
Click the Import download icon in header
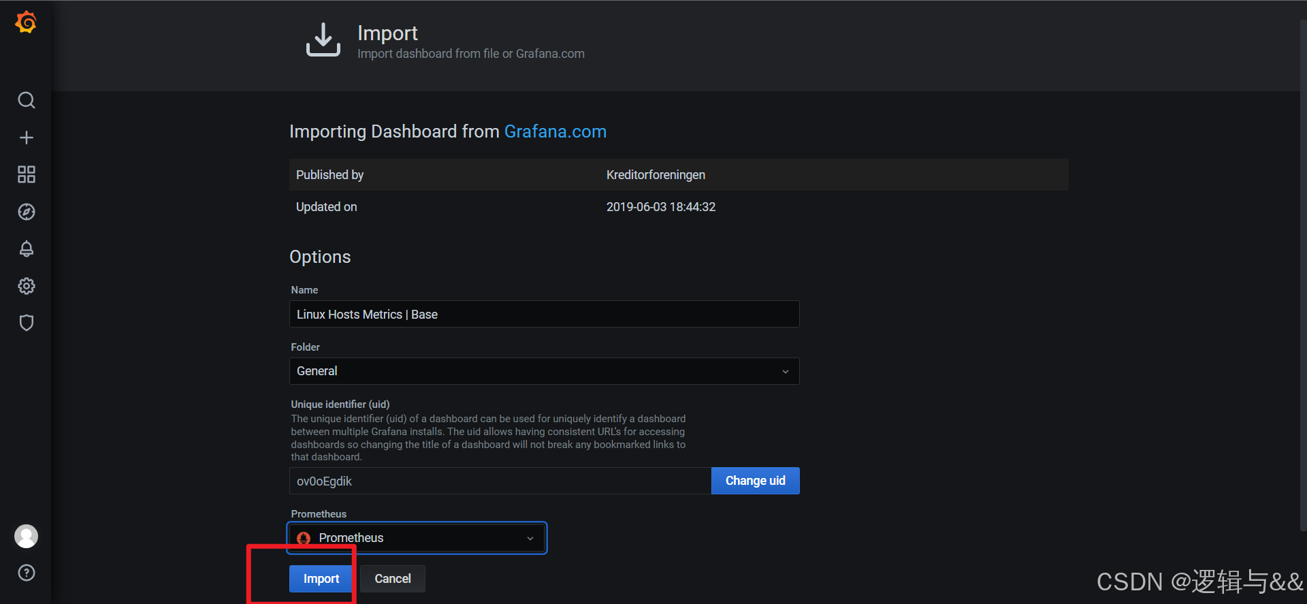point(323,39)
